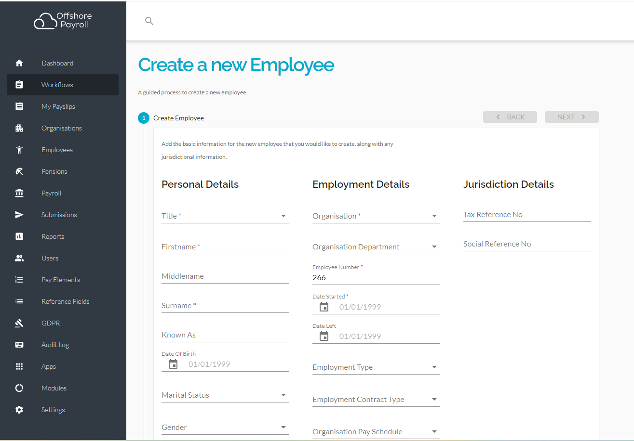Click the Modules circle icon
This screenshot has height=441, width=634.
(x=19, y=388)
